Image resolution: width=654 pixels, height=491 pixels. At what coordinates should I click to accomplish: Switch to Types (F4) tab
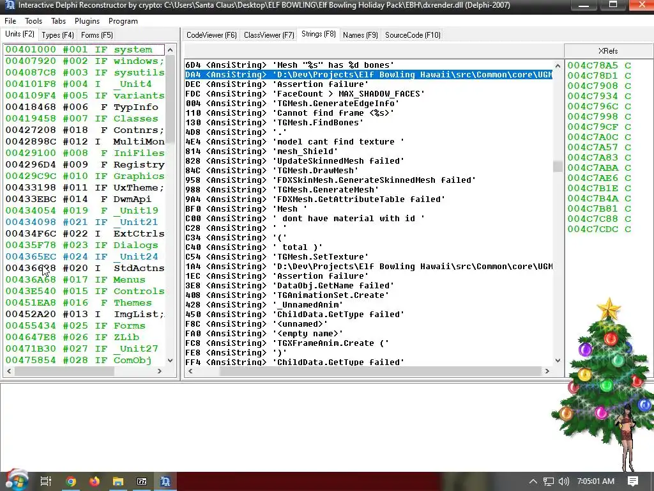click(57, 35)
